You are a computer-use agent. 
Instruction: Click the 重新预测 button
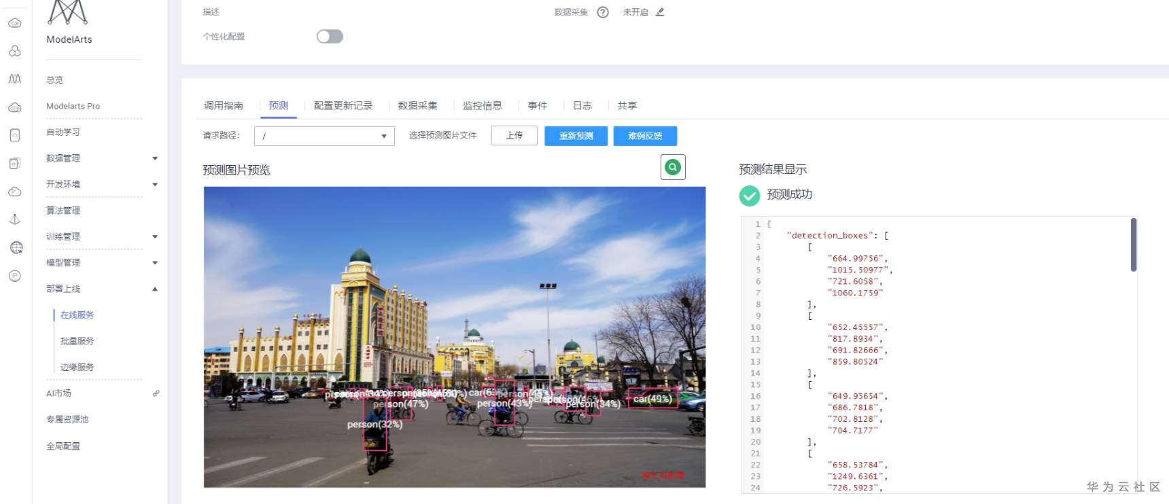coord(576,136)
